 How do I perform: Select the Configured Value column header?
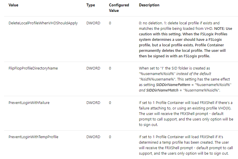(x=119, y=8)
